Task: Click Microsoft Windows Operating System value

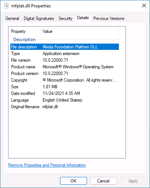Action: pos(78,67)
